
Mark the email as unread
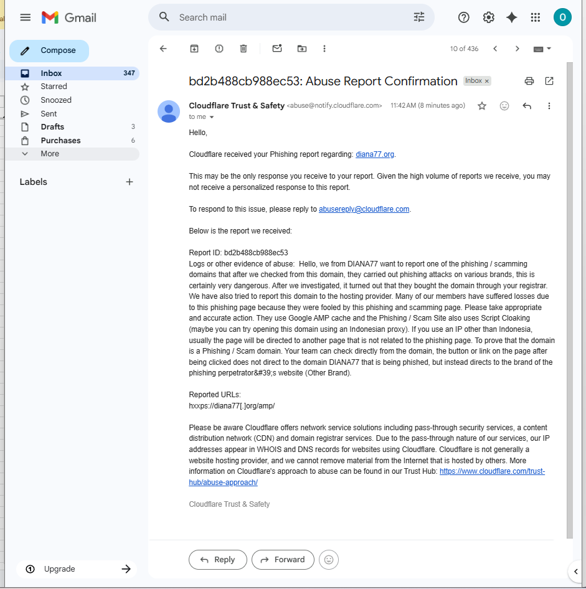click(277, 49)
